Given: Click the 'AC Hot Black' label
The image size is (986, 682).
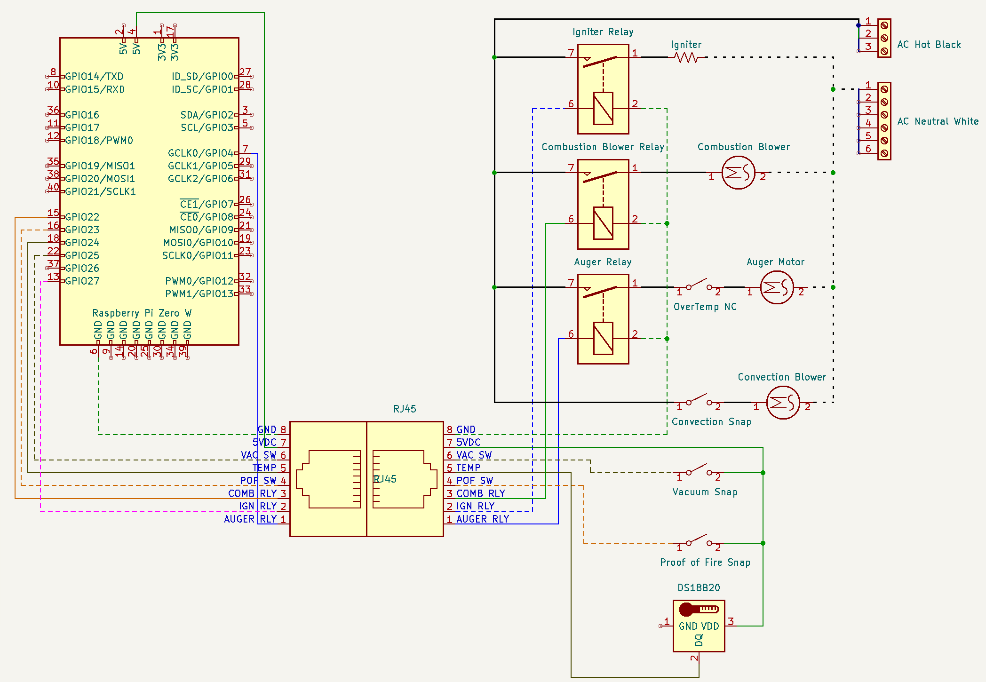Looking at the screenshot, I should click(929, 45).
